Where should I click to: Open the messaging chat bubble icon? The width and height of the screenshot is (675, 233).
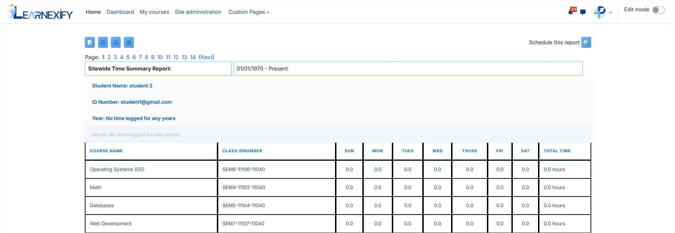(x=583, y=12)
